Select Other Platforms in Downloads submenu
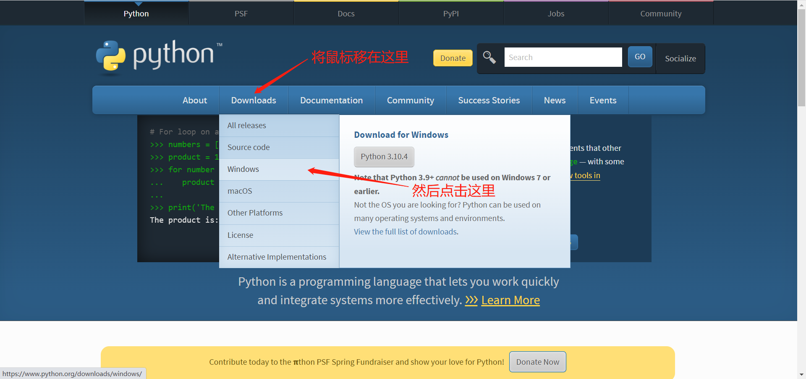The width and height of the screenshot is (806, 379). pyautogui.click(x=279, y=213)
